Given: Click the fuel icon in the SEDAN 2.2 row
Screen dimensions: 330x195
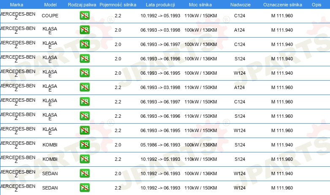Looking at the screenshot, I should 84,188.
